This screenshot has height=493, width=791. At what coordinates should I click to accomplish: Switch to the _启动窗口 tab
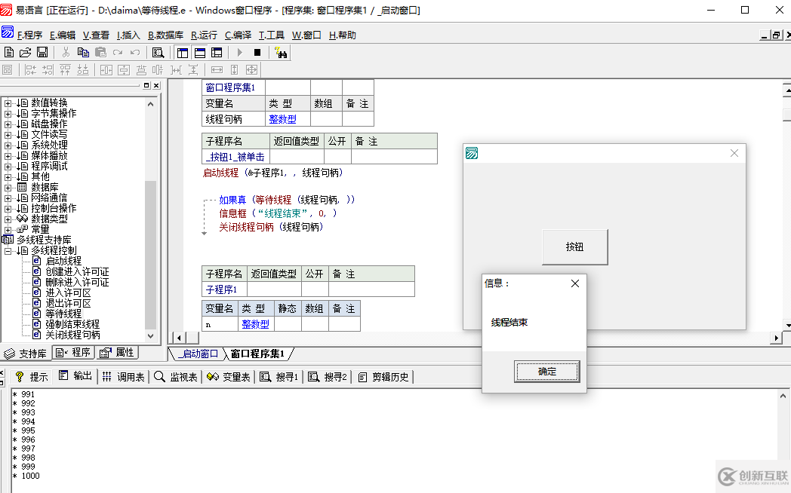[198, 354]
